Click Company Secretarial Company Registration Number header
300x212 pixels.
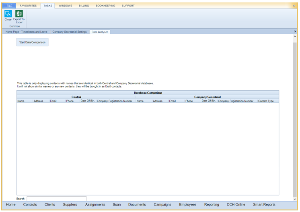coord(237,101)
